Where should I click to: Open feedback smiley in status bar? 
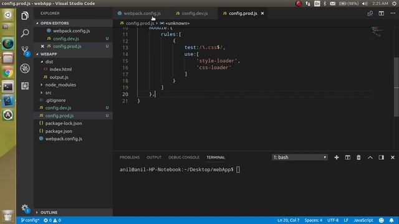tap(381, 220)
